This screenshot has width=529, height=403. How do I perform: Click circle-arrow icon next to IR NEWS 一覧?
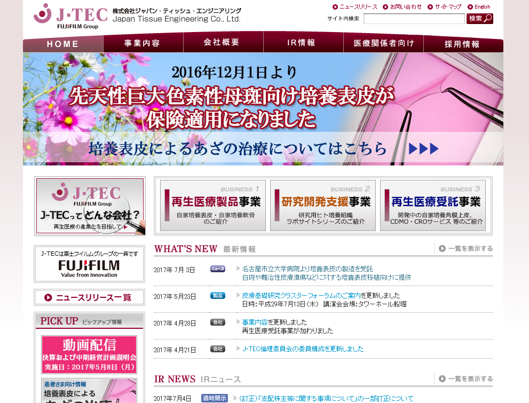tap(442, 379)
